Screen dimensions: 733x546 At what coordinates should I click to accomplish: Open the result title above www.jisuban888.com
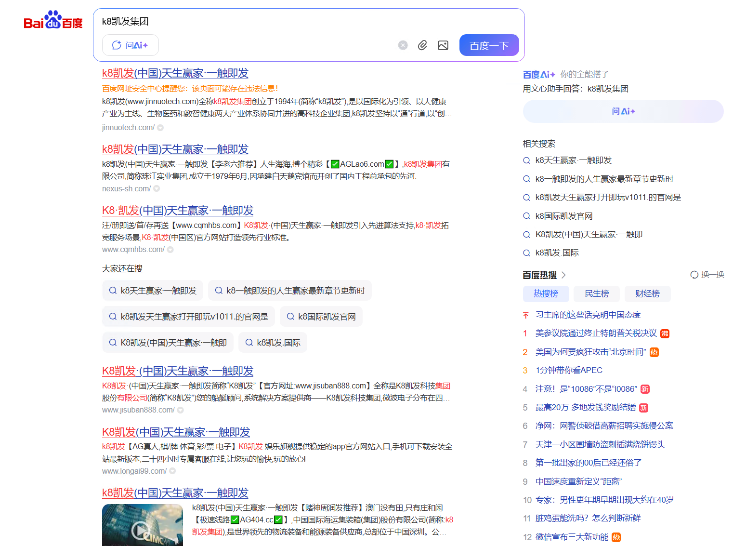(178, 371)
